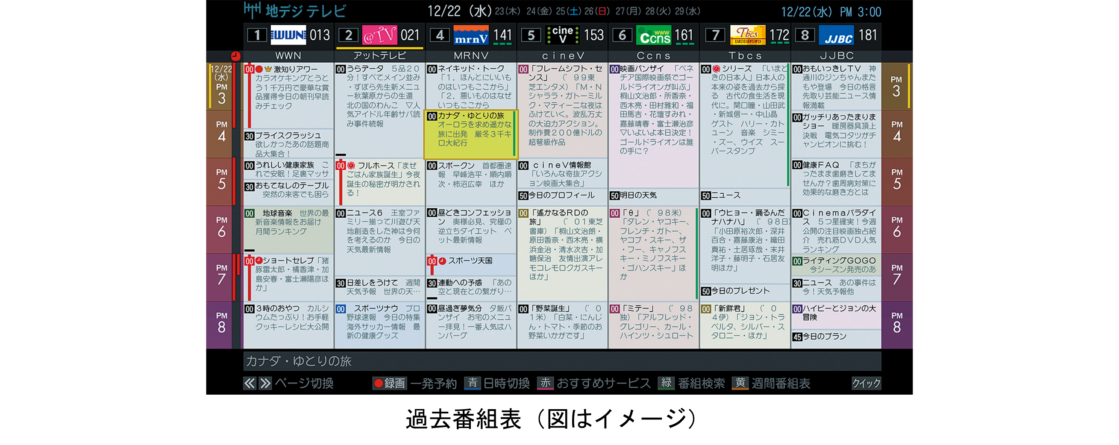Open the クイック menu

coord(866,384)
